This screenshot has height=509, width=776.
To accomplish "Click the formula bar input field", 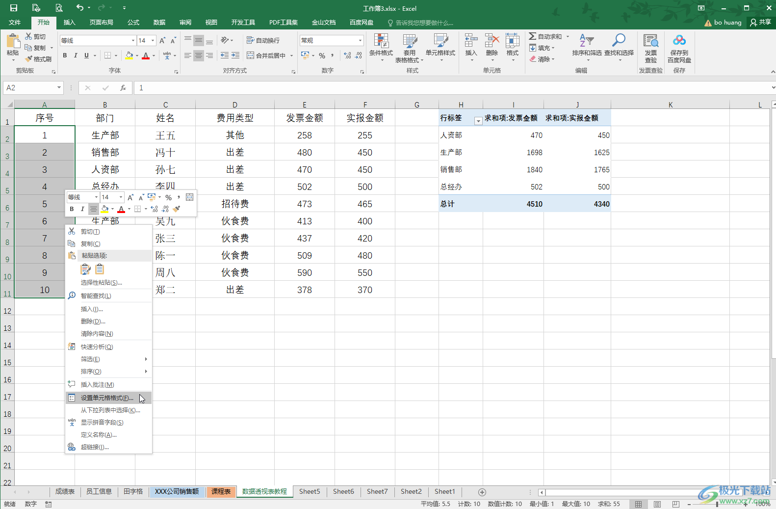I will (x=451, y=88).
